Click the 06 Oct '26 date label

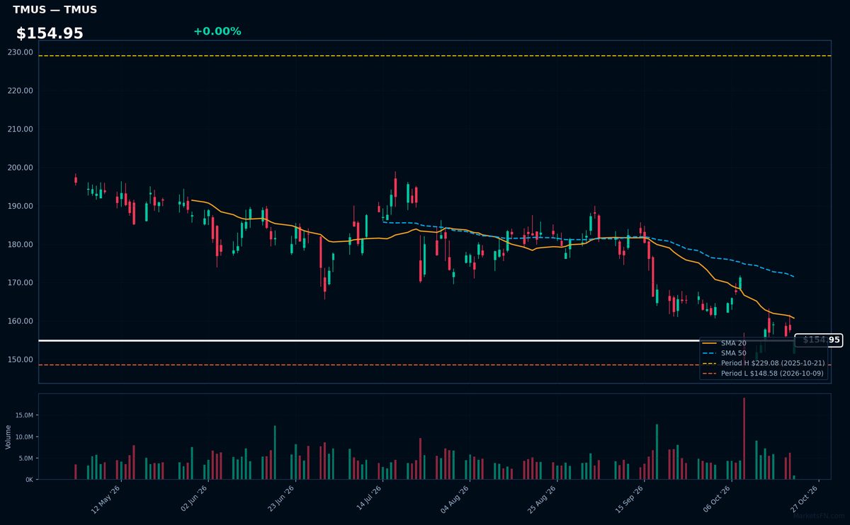[716, 498]
